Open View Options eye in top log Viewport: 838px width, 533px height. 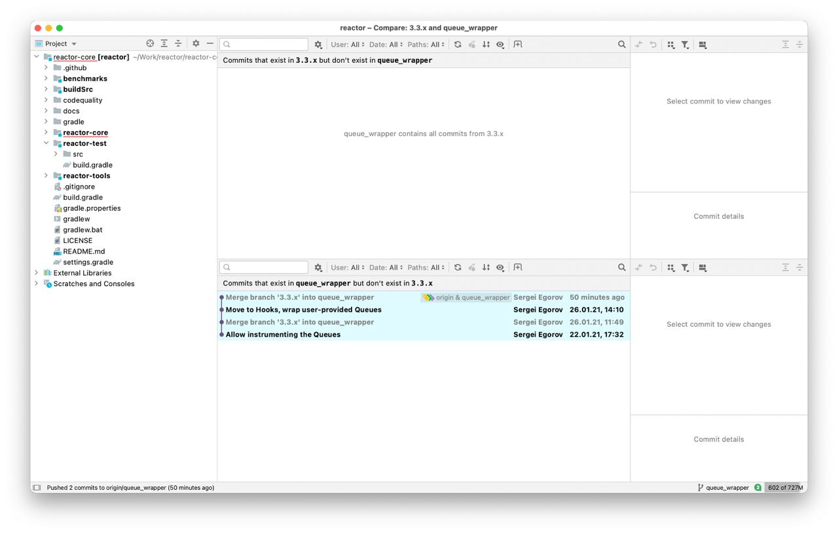click(x=500, y=45)
